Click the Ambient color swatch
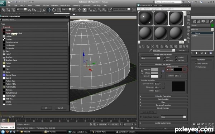215x134 pixels. (154, 70)
